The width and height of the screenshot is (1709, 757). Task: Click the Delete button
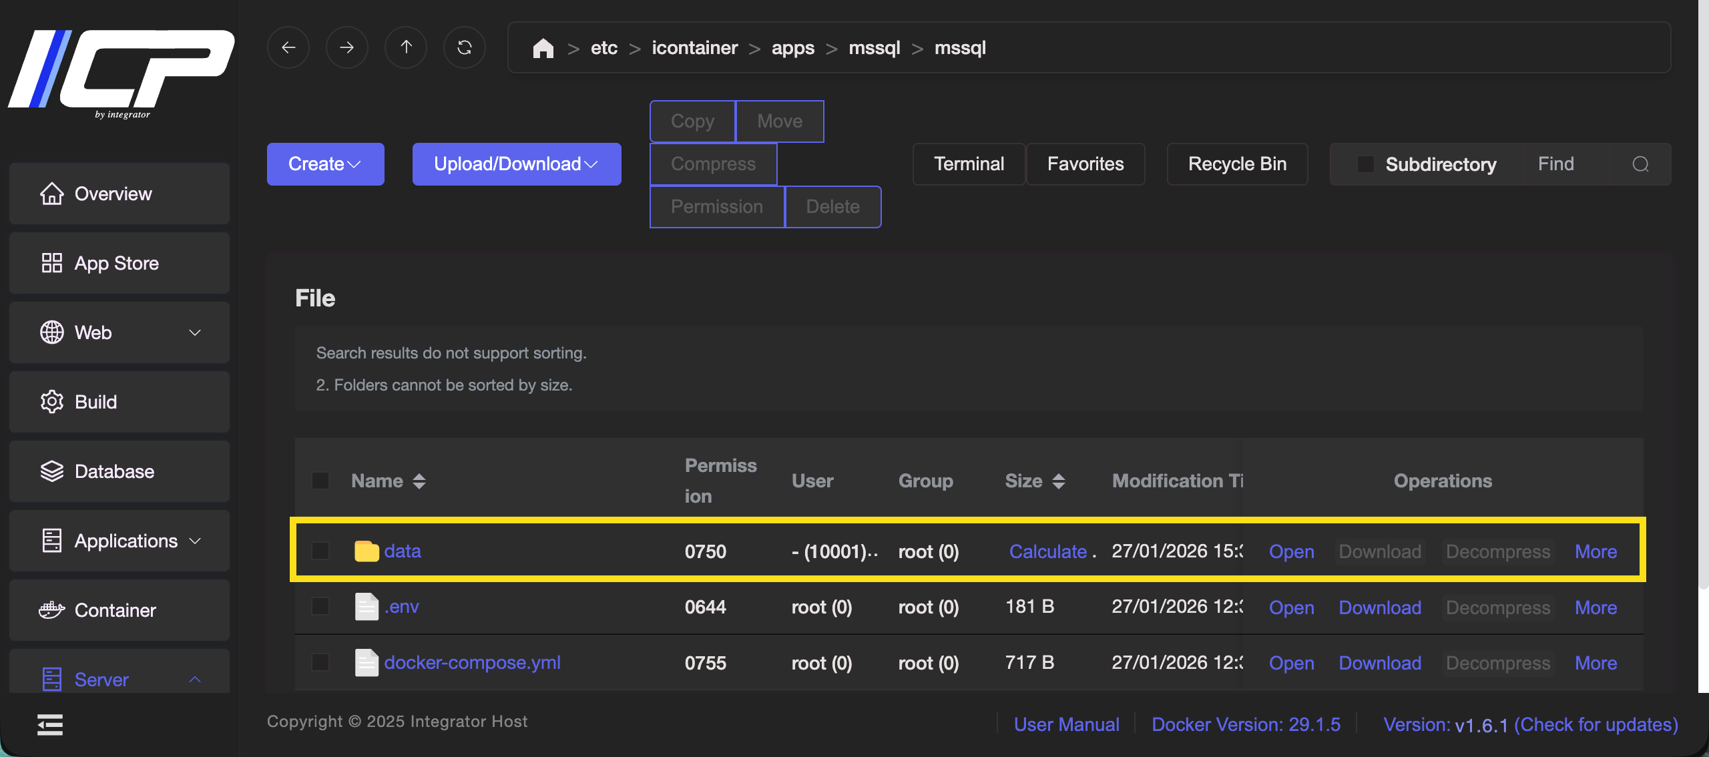tap(832, 207)
